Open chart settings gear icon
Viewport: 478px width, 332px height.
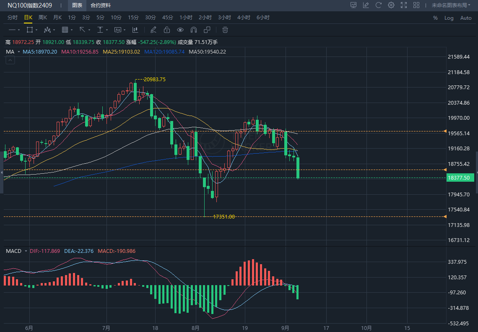391,5
